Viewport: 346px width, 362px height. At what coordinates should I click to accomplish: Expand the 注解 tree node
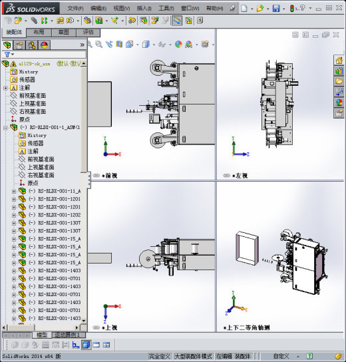click(x=5, y=88)
